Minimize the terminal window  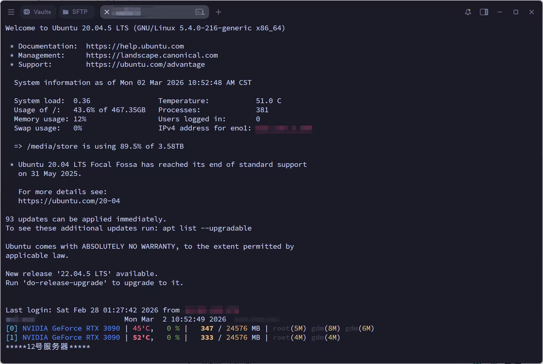(500, 12)
